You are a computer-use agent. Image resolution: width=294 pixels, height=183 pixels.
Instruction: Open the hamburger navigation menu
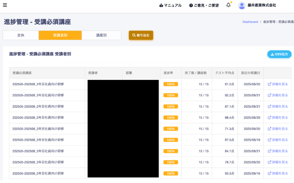5,5
